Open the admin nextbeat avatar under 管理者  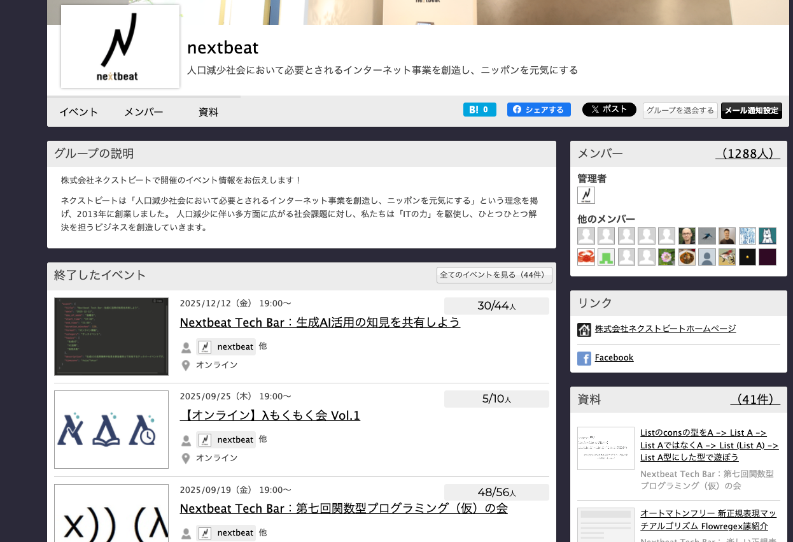pyautogui.click(x=586, y=195)
